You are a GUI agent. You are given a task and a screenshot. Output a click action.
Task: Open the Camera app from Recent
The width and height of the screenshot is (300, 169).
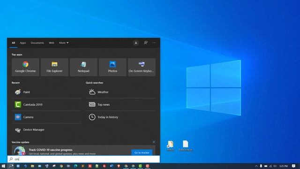coord(46,117)
